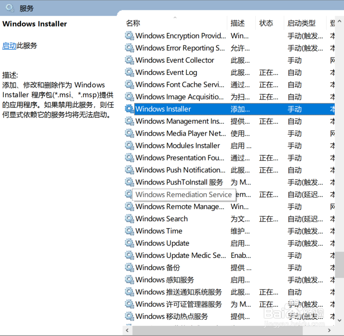Click gear icon of Windows 推送通知系统服务 row
344x336 pixels.
pos(129,292)
